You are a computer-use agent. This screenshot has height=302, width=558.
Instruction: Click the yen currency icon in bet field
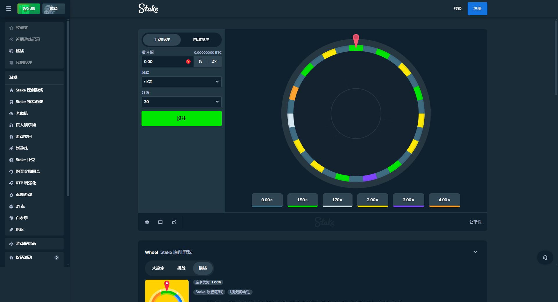click(188, 62)
